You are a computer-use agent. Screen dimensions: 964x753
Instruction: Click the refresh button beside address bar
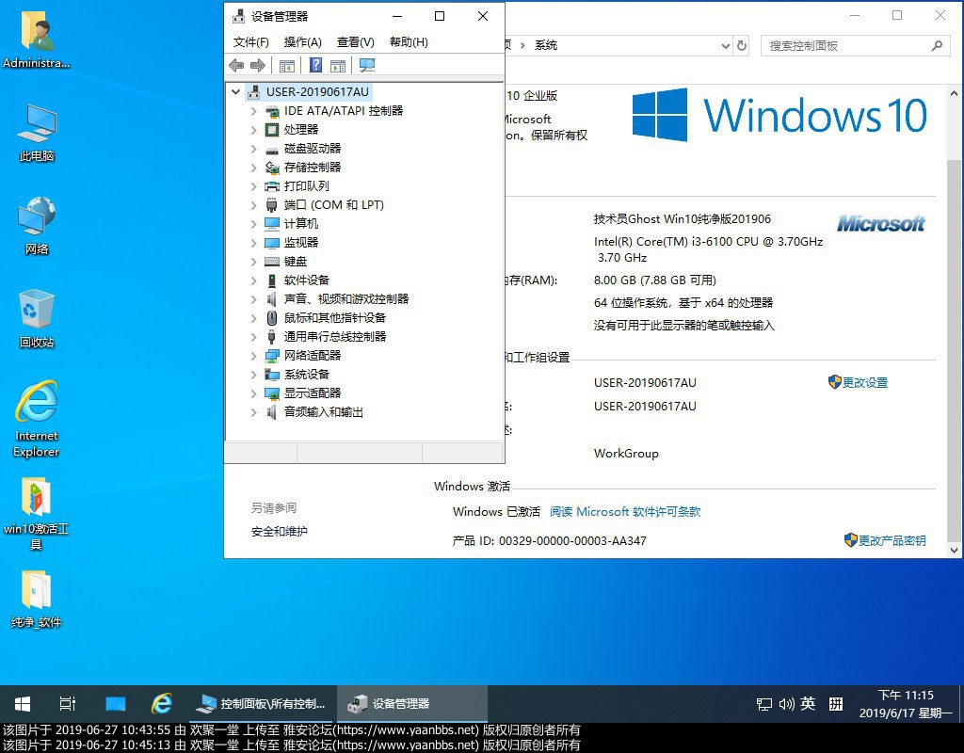742,45
